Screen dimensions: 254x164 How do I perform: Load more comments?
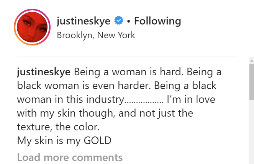(x=70, y=157)
